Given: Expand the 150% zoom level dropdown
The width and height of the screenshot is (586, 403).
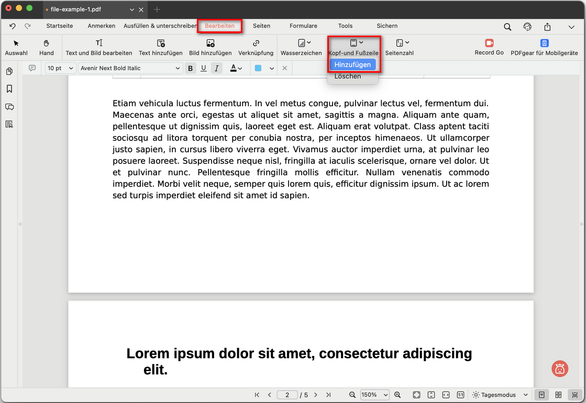Looking at the screenshot, I should [375, 395].
